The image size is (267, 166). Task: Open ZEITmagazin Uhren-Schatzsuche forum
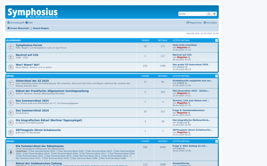coord(38,130)
